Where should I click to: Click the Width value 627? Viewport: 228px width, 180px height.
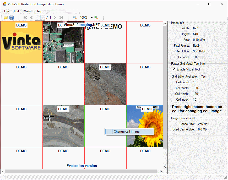tap(196, 28)
